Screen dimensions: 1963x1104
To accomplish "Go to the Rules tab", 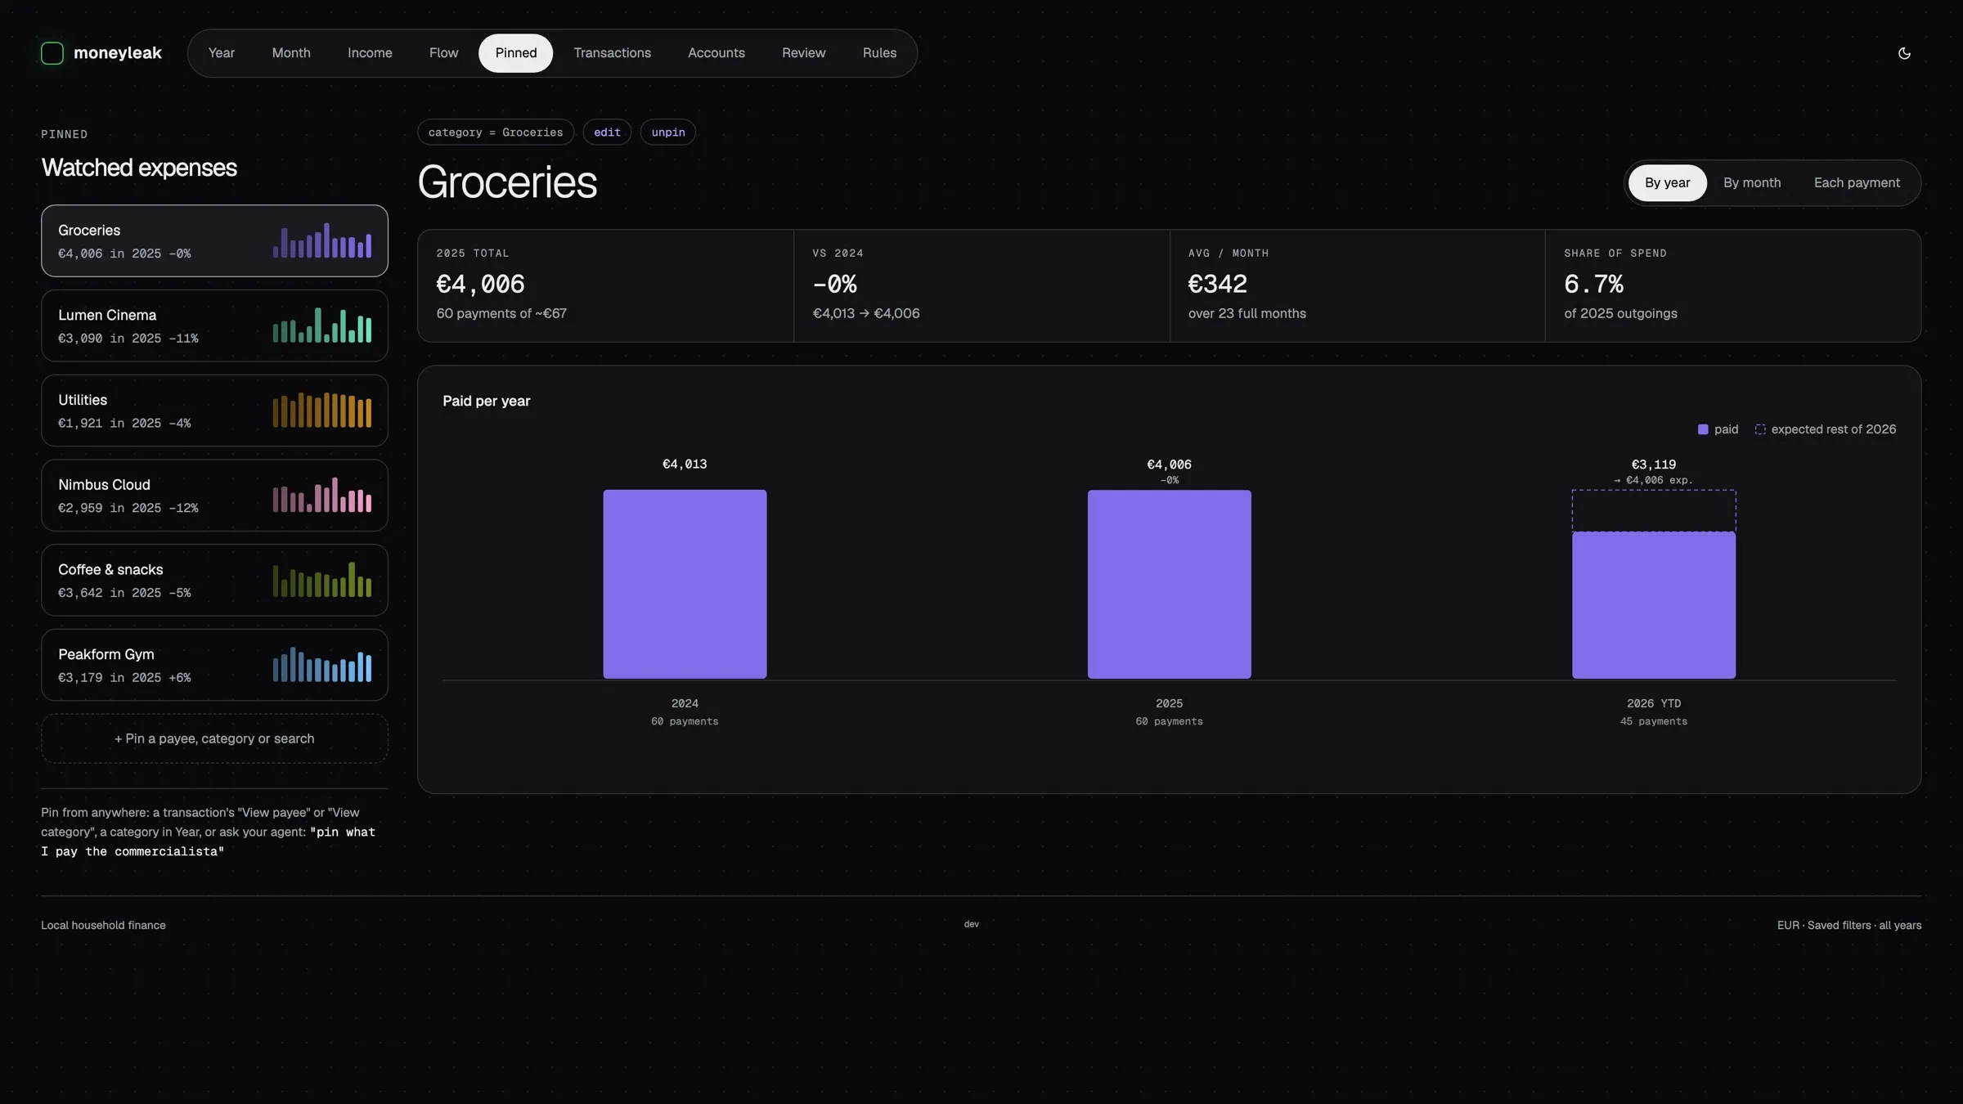I will [x=879, y=53].
